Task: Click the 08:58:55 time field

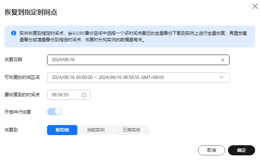Action: [69, 95]
